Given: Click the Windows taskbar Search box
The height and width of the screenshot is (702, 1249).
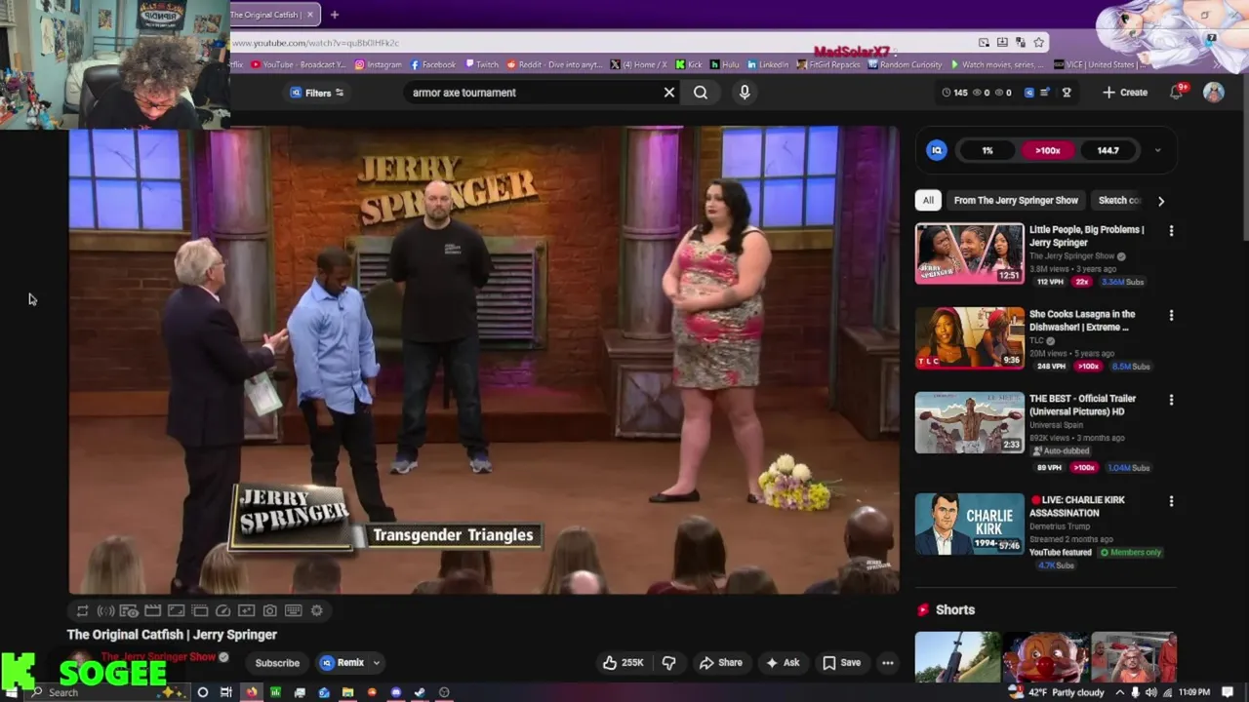Looking at the screenshot, I should (x=107, y=692).
